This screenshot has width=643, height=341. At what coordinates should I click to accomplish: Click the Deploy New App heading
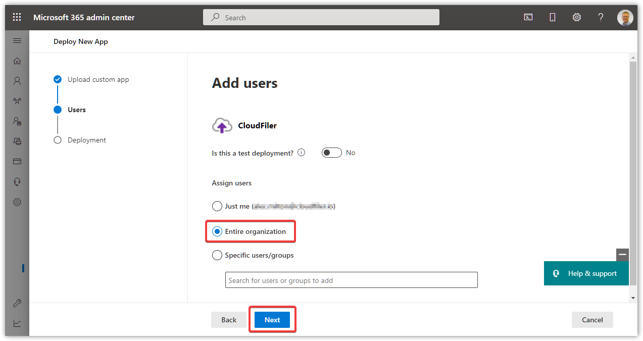pos(81,41)
